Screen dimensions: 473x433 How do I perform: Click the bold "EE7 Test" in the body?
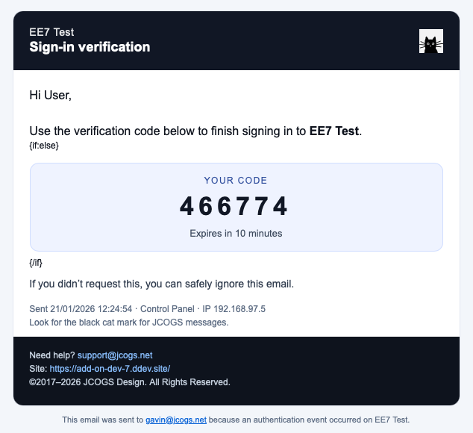334,131
